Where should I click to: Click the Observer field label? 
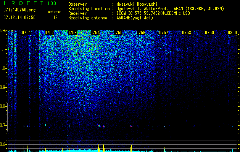tap(77, 4)
